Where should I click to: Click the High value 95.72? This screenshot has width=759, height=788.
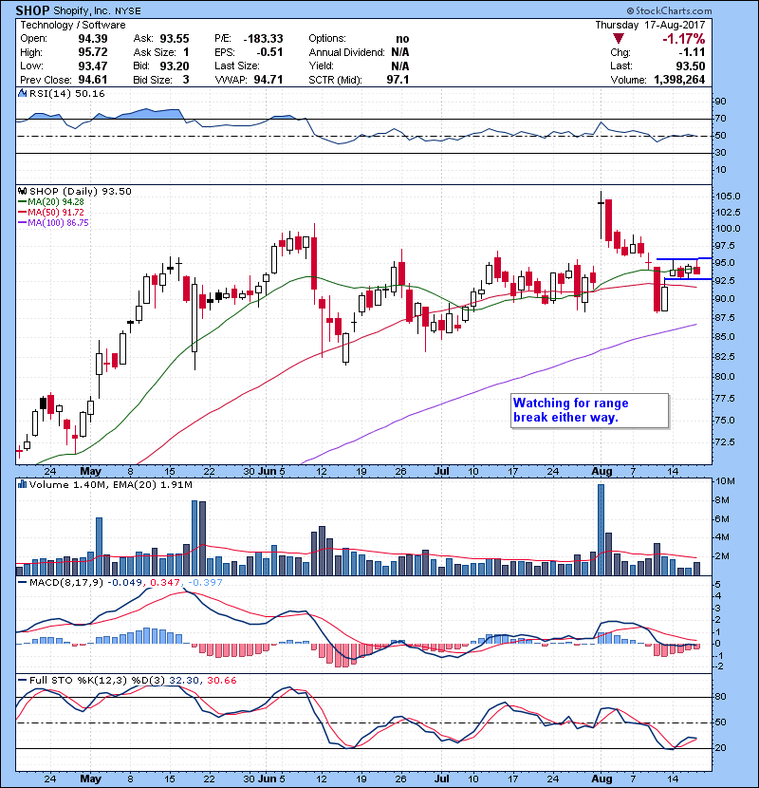point(93,52)
